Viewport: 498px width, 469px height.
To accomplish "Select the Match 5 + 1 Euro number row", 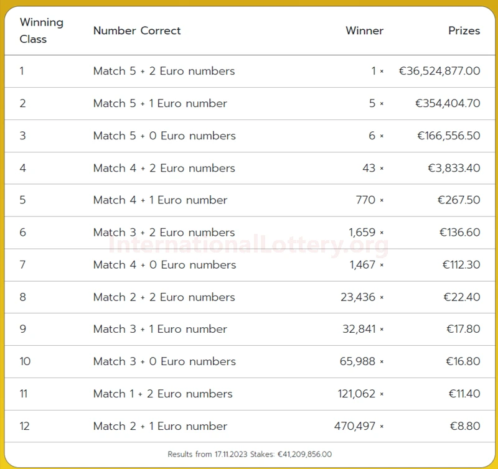I will 250,103.
